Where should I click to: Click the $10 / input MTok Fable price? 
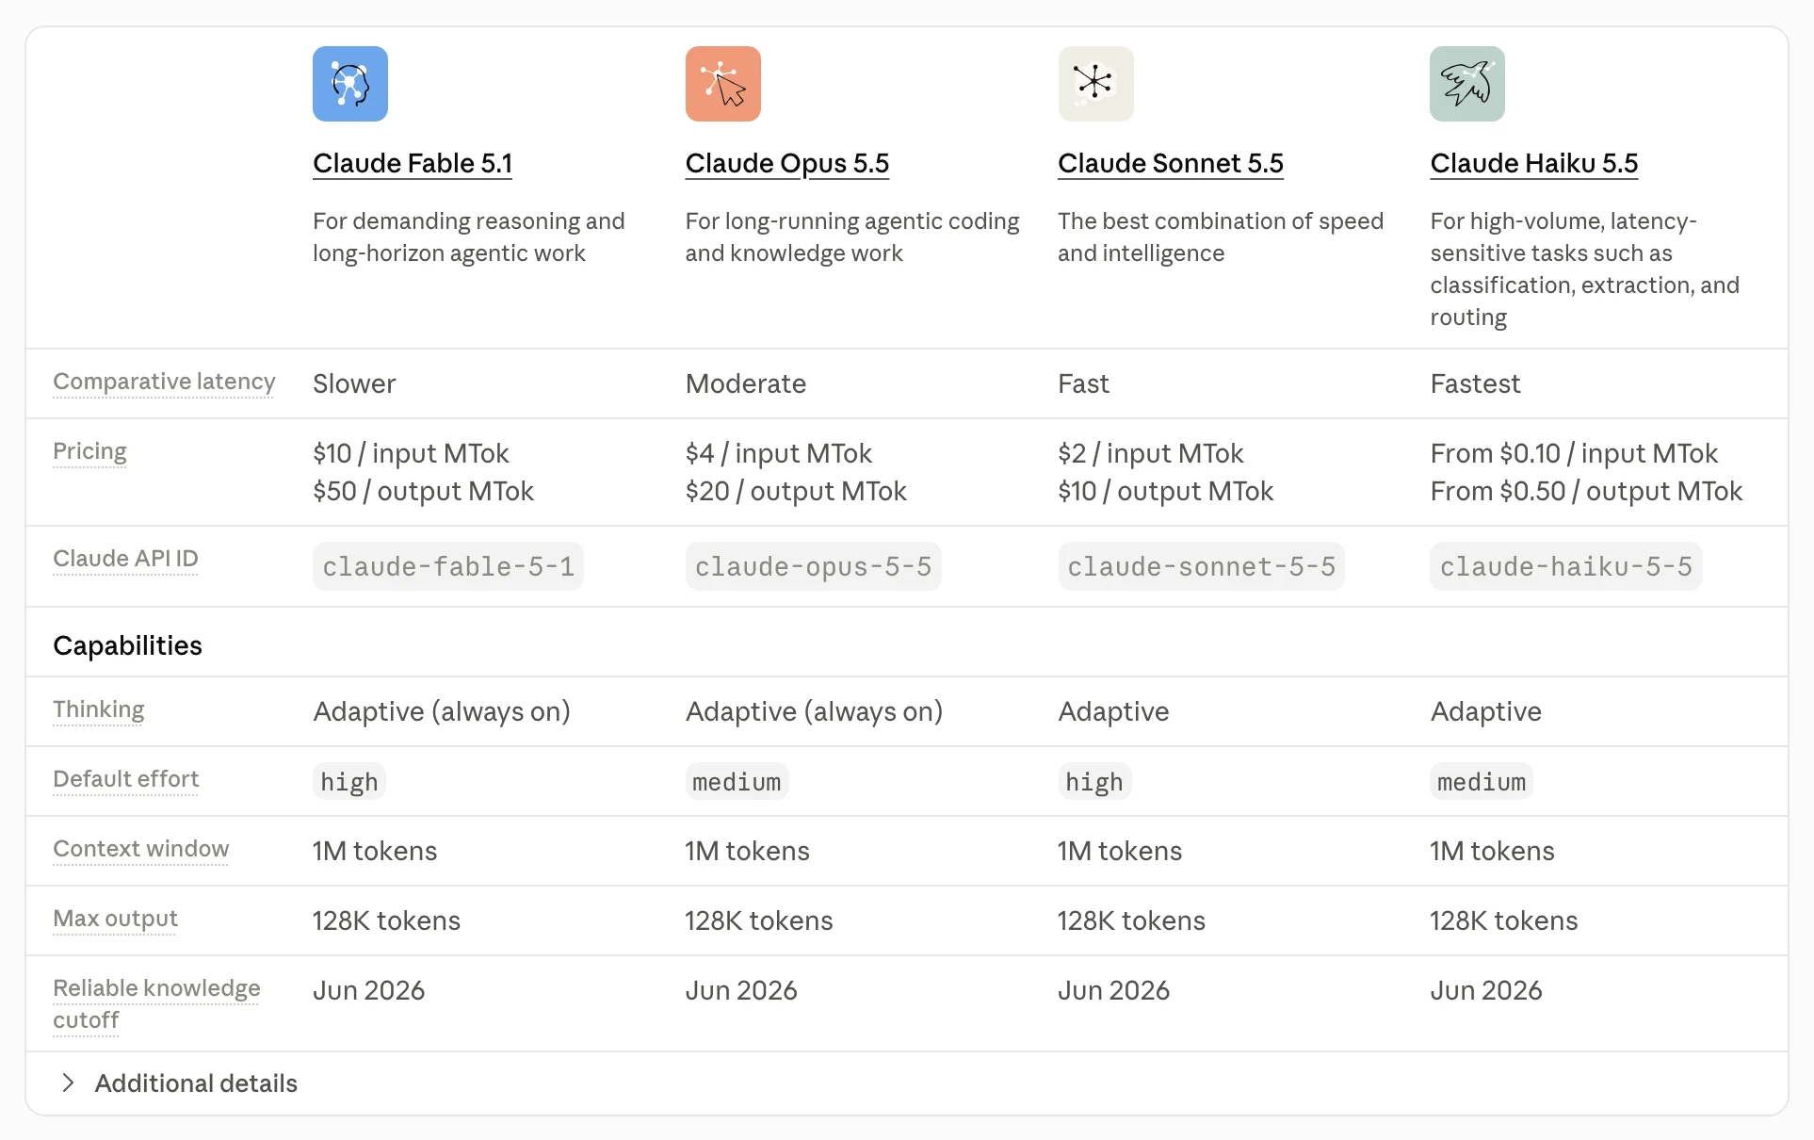(x=411, y=453)
